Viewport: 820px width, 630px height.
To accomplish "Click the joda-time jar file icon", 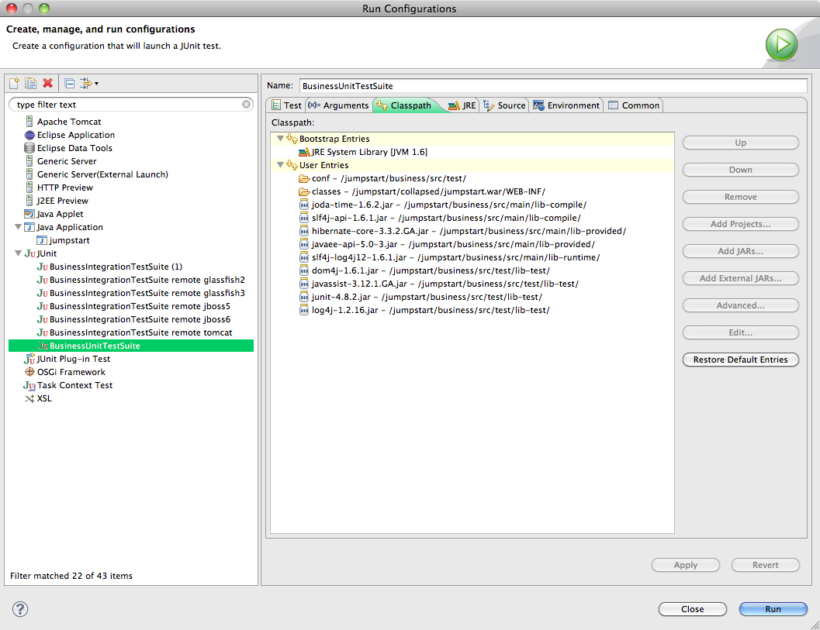I will point(304,205).
